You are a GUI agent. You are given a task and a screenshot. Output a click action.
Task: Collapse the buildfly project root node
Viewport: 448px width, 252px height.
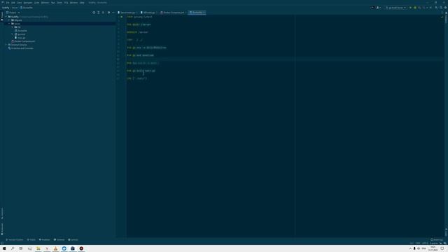(x=6, y=17)
